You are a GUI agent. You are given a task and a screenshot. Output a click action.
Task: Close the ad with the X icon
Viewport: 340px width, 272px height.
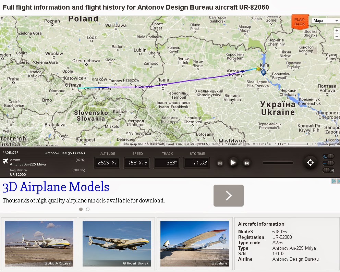pos(338,181)
